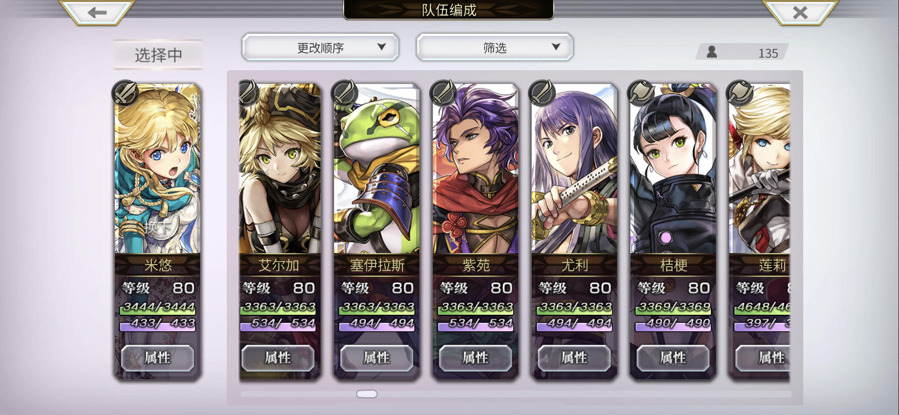This screenshot has width=899, height=415.
Task: Open the 筛选 filter dropdown
Action: click(x=495, y=48)
